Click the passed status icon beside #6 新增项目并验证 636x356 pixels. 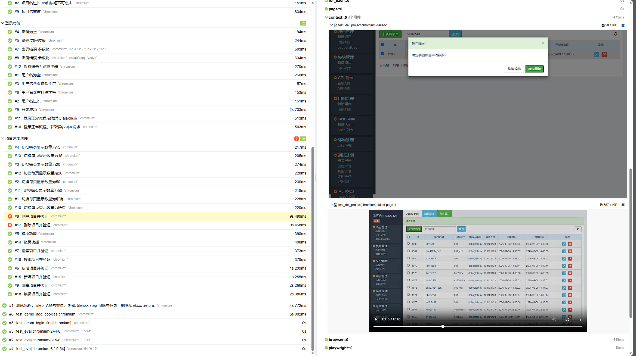(10, 268)
